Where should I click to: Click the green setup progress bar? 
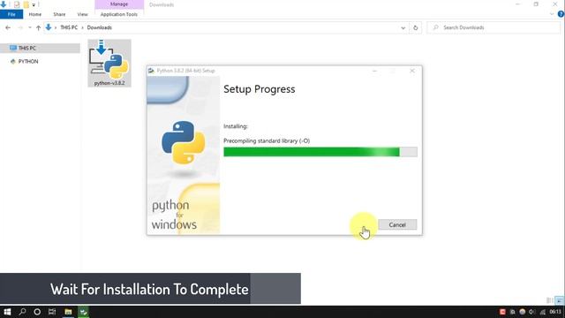pos(320,152)
